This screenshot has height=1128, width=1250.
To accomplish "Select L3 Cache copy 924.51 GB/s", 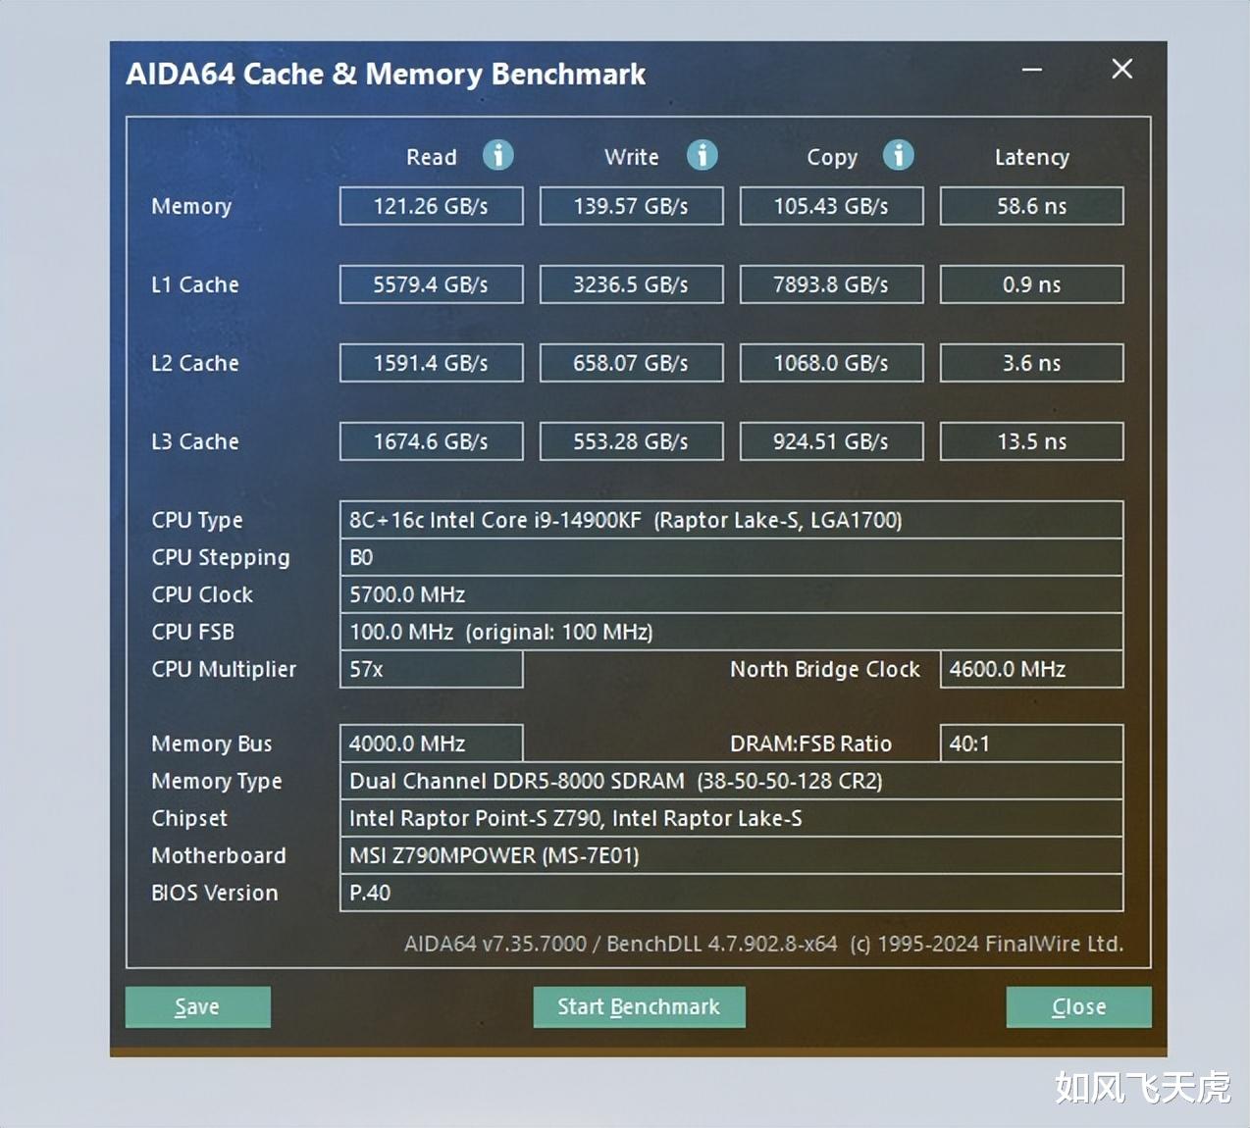I will pos(831,441).
